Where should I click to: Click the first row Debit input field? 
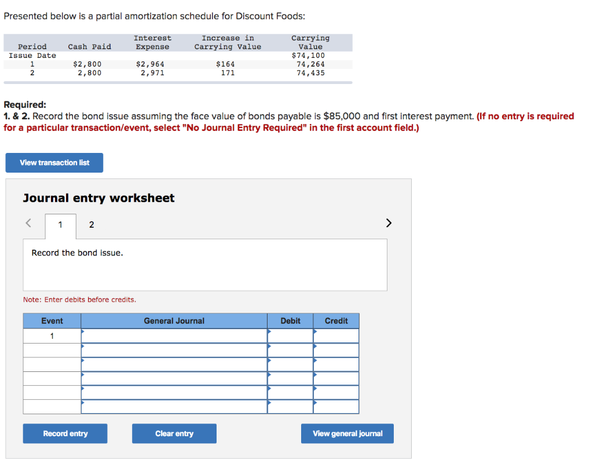pyautogui.click(x=290, y=335)
